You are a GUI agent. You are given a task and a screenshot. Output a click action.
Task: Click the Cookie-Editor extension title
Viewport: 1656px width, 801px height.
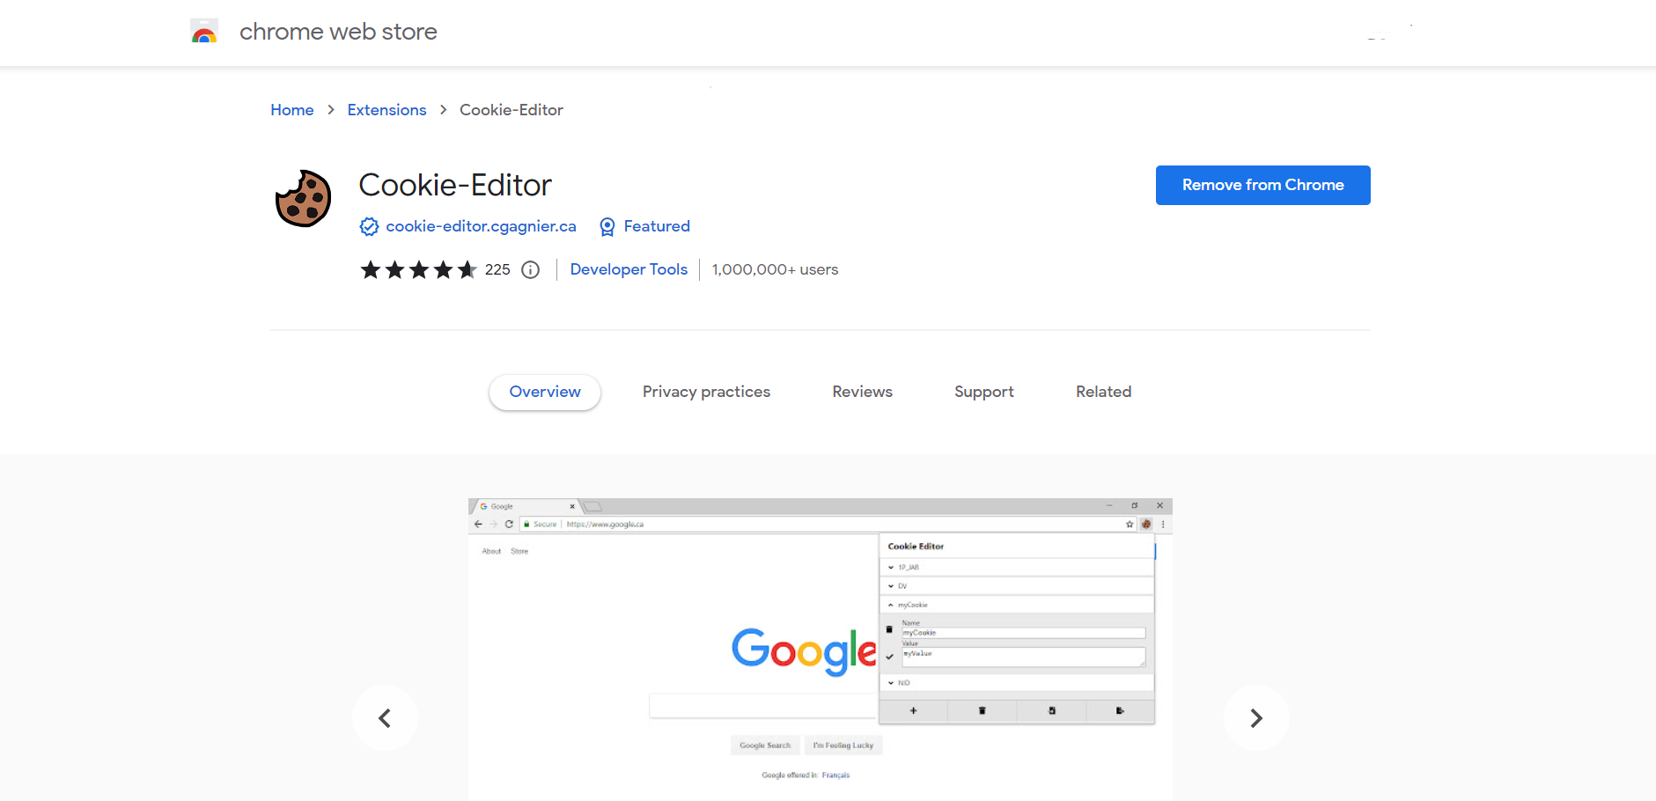(x=455, y=185)
